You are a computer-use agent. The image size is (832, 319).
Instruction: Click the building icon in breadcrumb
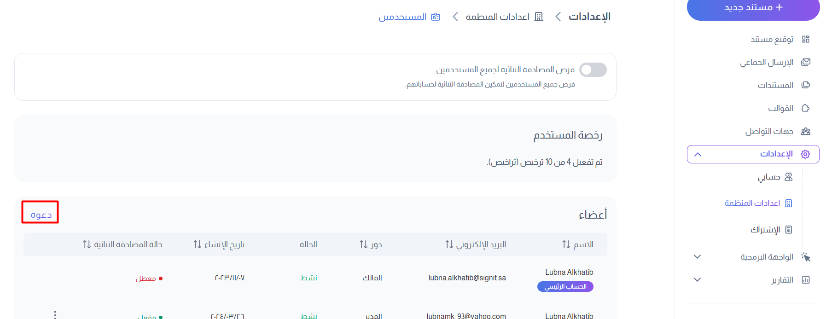pos(539,17)
